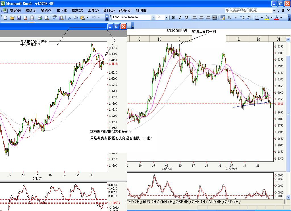Open the font size 12 dropdown
Image resolution: width=291 pixels, height=211 pixels.
coord(166,18)
